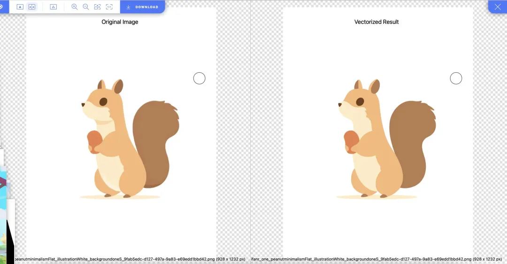Screen dimensions: 507x264
Task: Switch to single image view
Action: (20, 7)
